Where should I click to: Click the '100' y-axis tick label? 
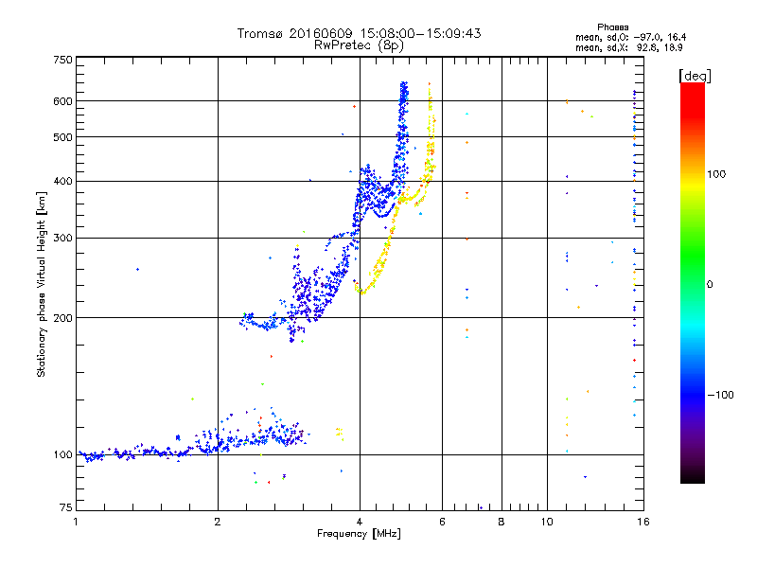63,455
